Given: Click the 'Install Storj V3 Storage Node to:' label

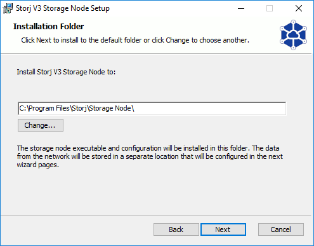Looking at the screenshot, I should tap(66, 72).
